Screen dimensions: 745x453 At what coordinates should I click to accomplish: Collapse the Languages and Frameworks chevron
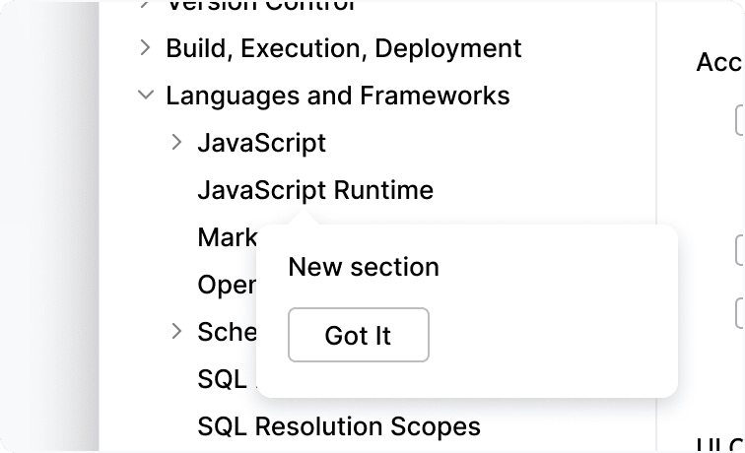click(x=145, y=96)
